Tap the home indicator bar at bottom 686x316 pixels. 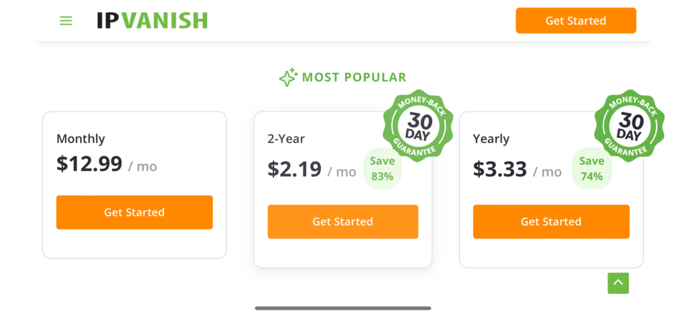343,308
